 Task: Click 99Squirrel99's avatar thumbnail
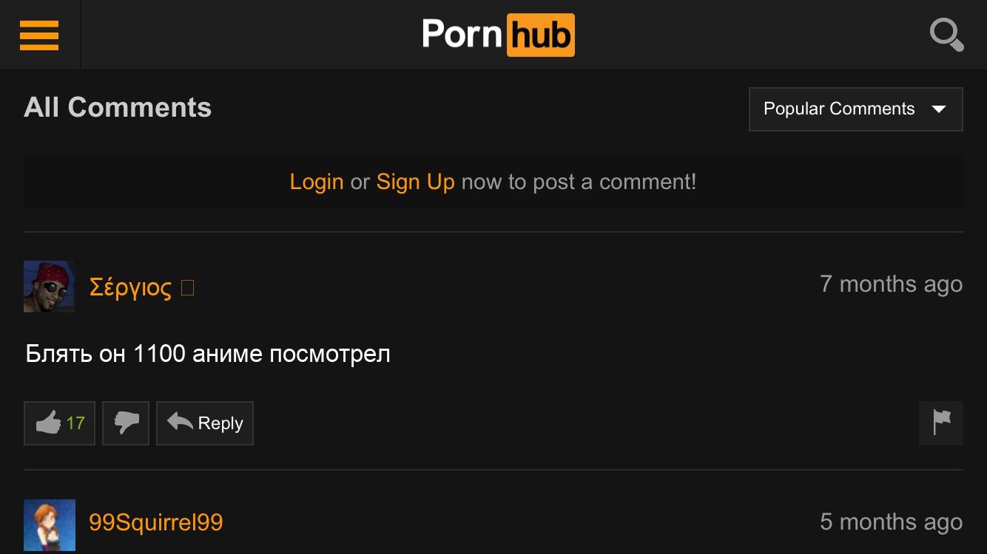tap(50, 525)
